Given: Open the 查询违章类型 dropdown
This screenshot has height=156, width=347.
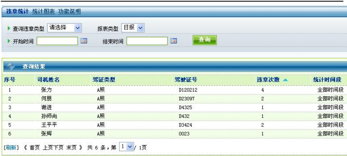Looking at the screenshot, I should 64,28.
